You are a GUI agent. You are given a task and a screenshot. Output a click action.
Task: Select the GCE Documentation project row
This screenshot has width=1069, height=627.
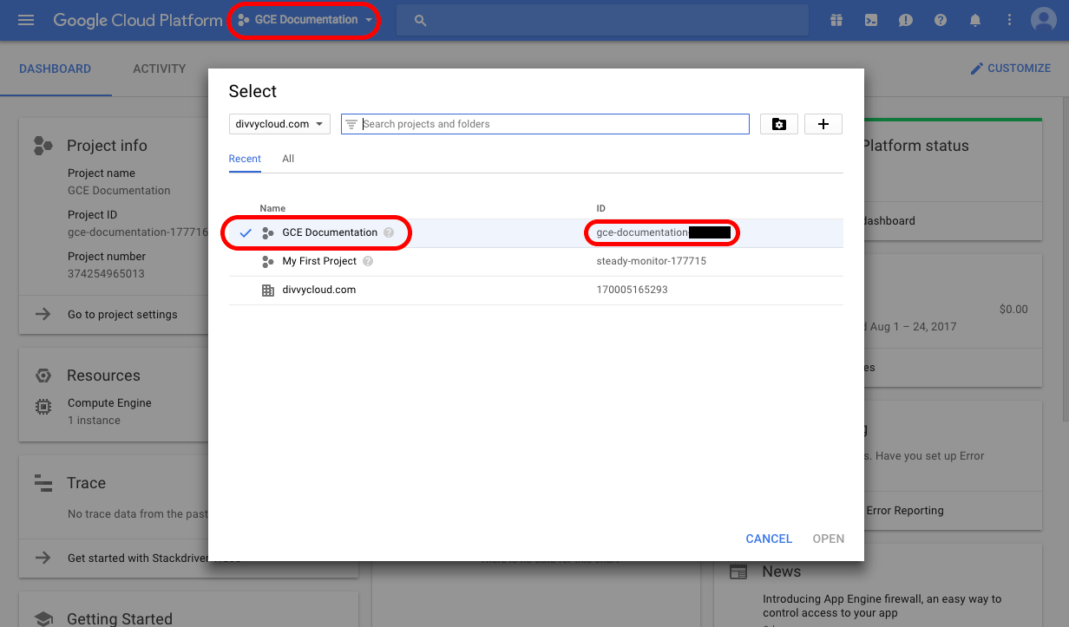pyautogui.click(x=536, y=232)
